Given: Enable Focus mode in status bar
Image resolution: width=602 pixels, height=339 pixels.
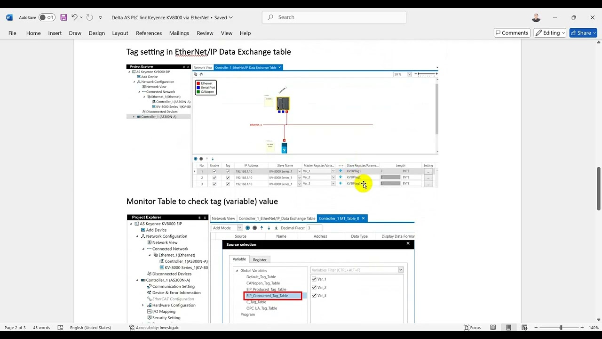Looking at the screenshot, I should point(472,328).
